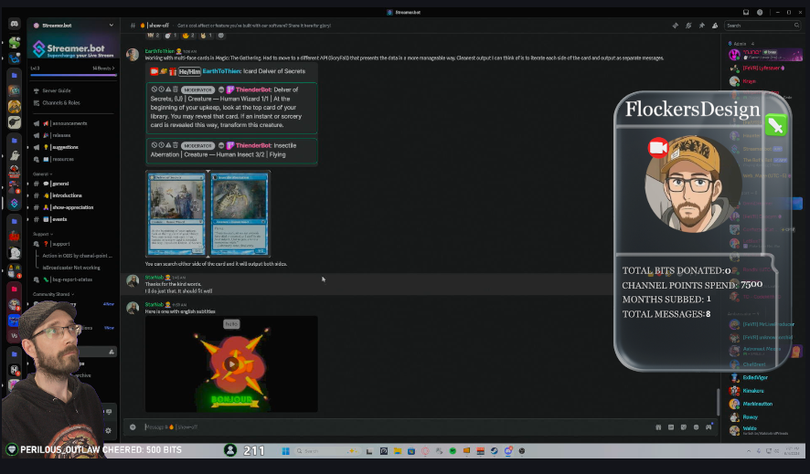Toggle member list icon in header
The width and height of the screenshot is (810, 474).
715,26
